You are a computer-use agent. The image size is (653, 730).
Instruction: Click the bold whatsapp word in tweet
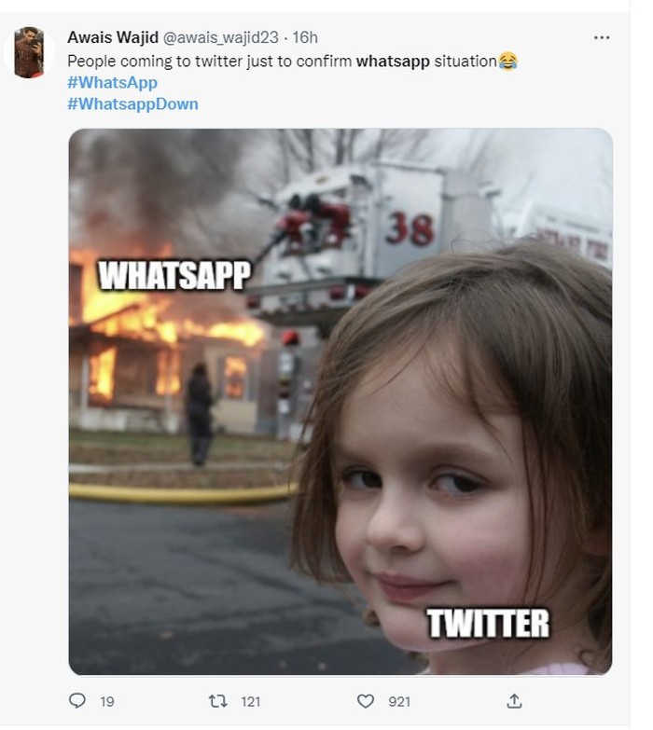tap(393, 61)
